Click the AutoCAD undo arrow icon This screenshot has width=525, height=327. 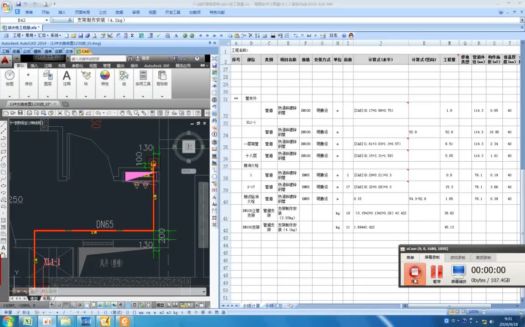pyautogui.click(x=98, y=113)
